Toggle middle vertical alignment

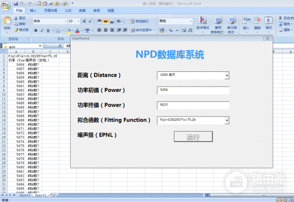[x=105, y=22]
